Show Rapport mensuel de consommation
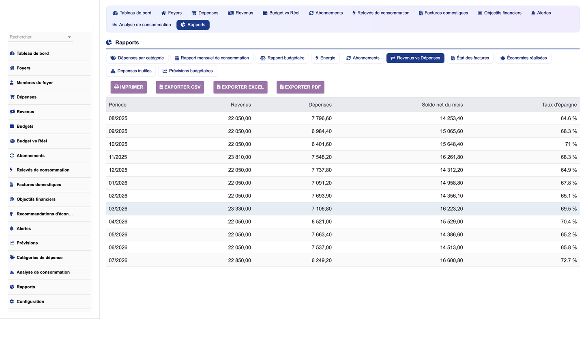This screenshot has width=586, height=363. tap(212, 58)
